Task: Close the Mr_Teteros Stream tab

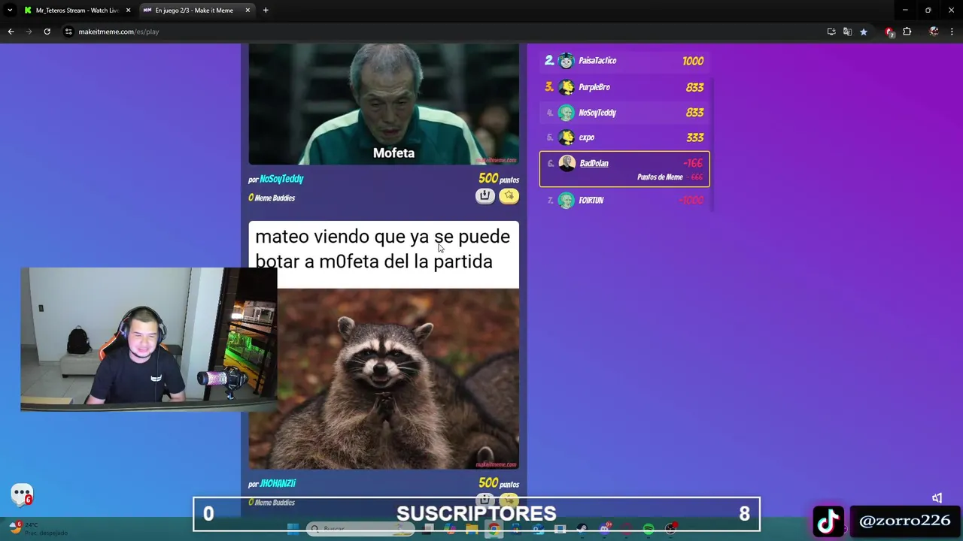Action: 128,11
